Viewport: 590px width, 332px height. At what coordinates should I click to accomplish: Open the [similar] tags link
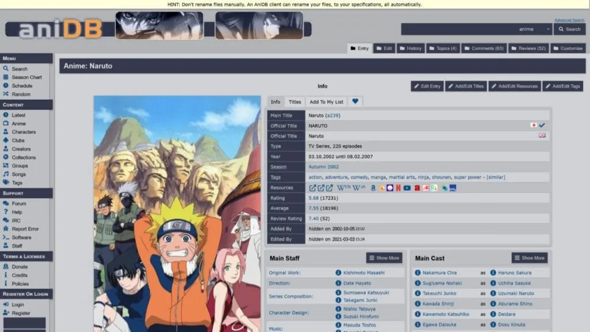(x=496, y=177)
